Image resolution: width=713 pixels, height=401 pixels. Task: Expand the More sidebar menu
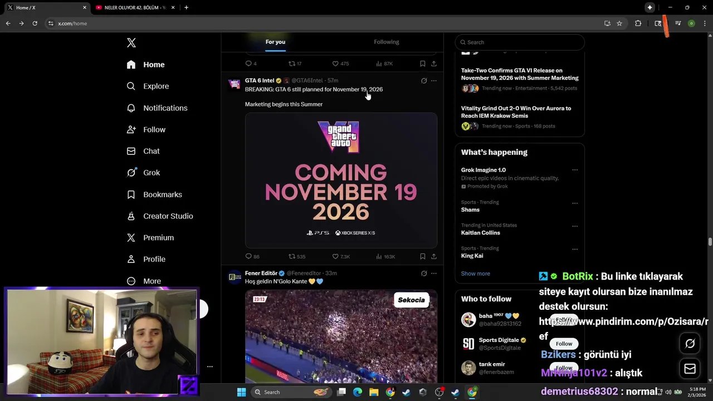pos(144,281)
